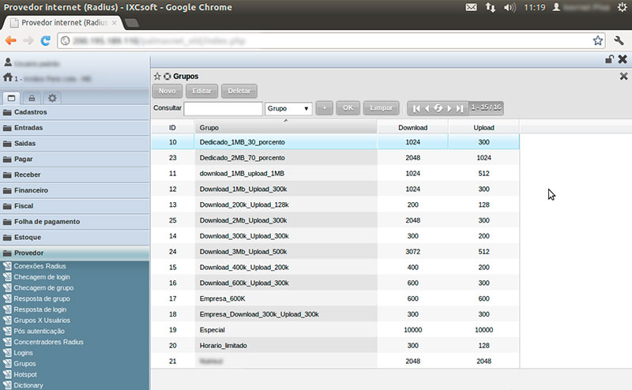Switch to the printer sidebar tab
The image size is (632, 390).
32,98
